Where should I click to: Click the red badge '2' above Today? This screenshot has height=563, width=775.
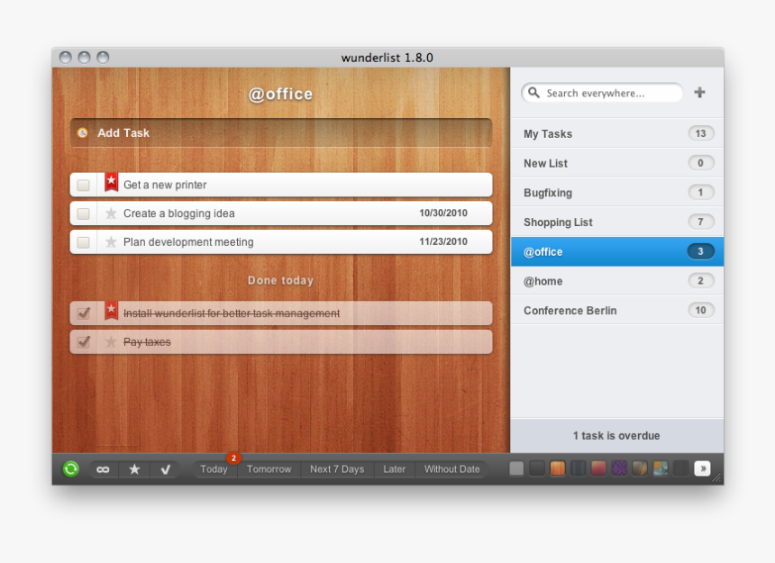coord(233,459)
